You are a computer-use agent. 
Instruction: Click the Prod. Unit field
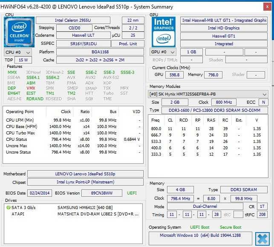coord(128,44)
